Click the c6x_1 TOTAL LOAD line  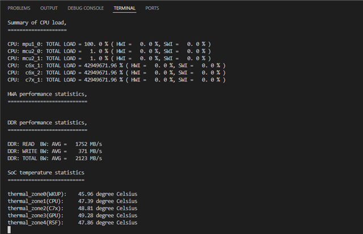click(116, 65)
